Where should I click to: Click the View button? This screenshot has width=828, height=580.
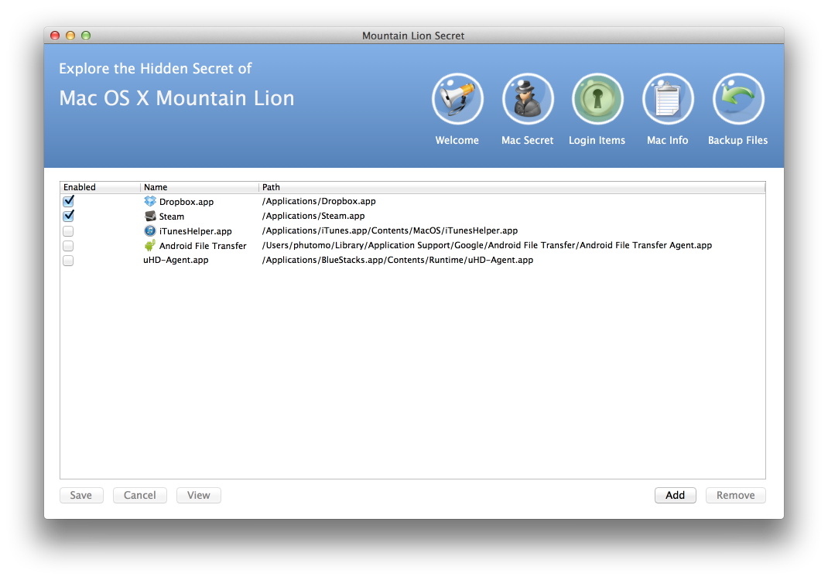199,495
